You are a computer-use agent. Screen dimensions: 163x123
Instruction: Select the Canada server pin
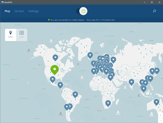click(55, 58)
